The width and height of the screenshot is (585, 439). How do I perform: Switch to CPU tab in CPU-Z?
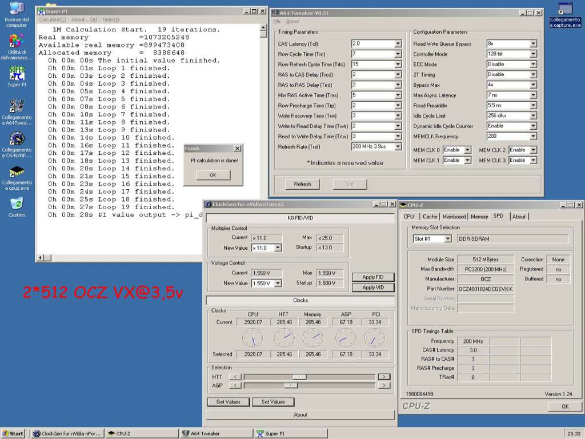(409, 217)
